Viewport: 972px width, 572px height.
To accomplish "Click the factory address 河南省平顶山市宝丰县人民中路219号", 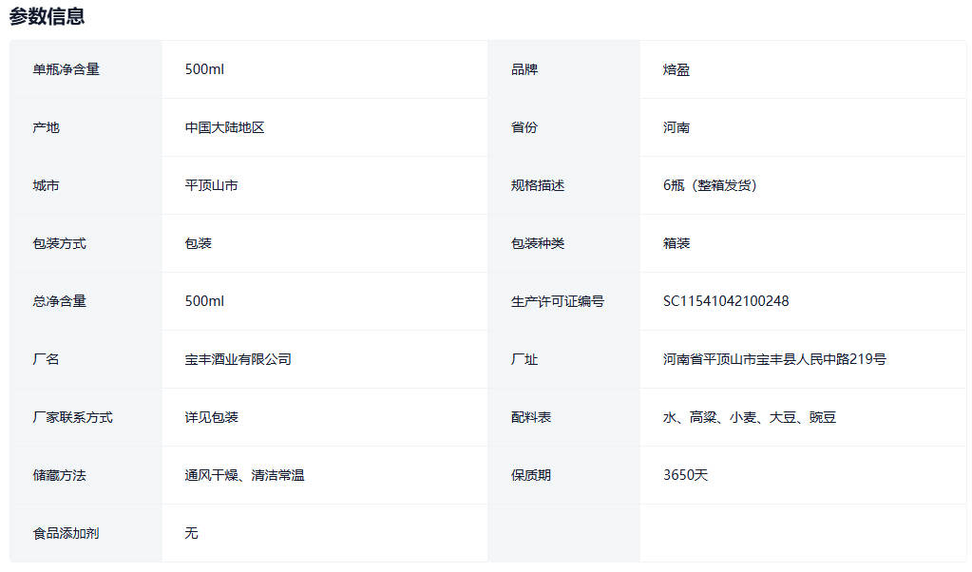I will (774, 359).
